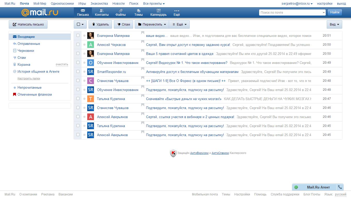Click the Удалить button
The height and width of the screenshot is (198, 351).
[100, 24]
